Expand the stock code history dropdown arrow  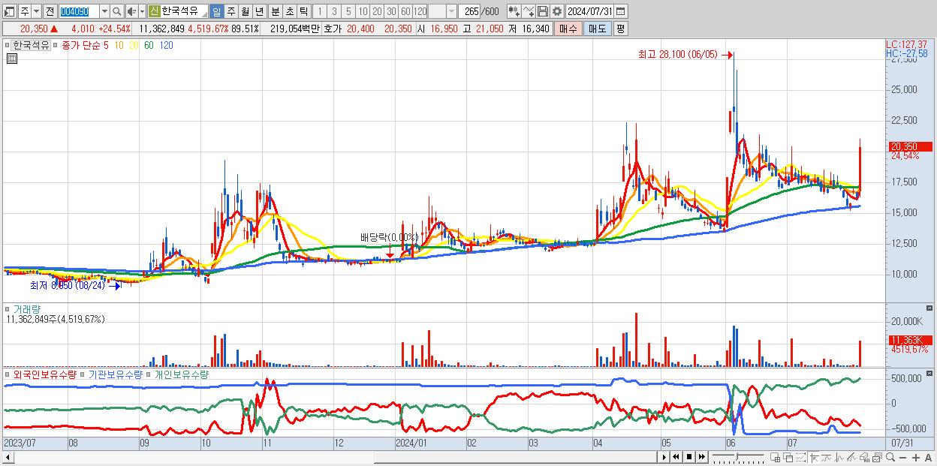pyautogui.click(x=104, y=11)
